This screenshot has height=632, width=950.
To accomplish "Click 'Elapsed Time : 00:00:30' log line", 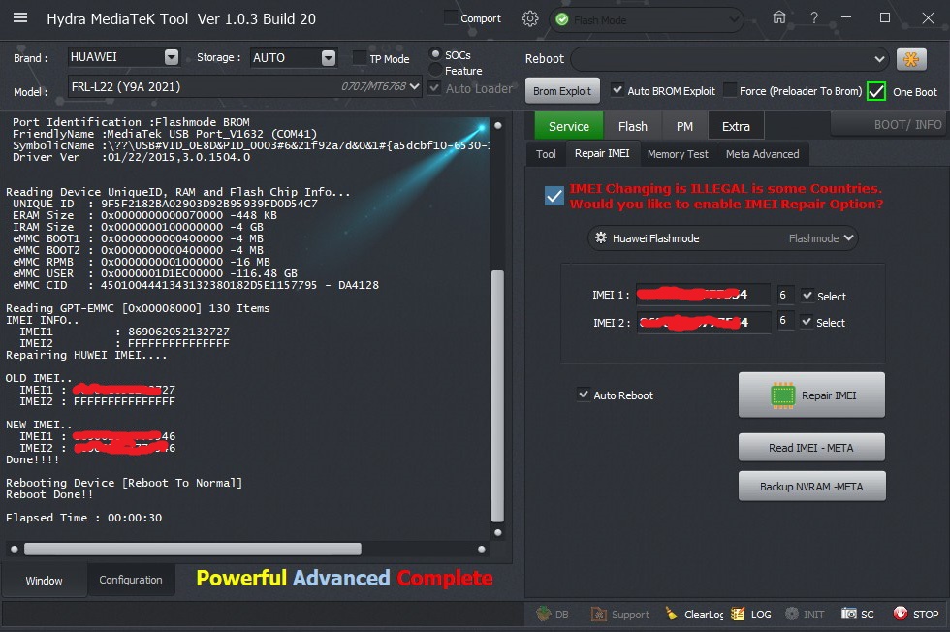I will [x=84, y=518].
